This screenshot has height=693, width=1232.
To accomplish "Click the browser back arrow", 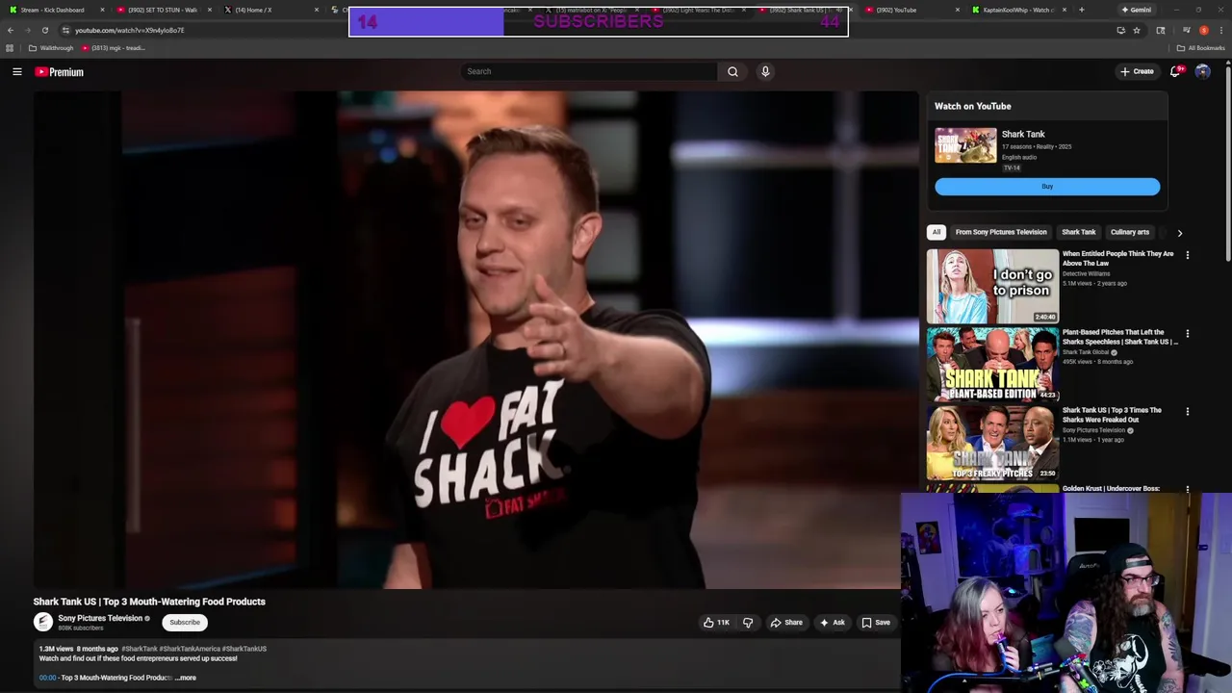I will coord(11,30).
